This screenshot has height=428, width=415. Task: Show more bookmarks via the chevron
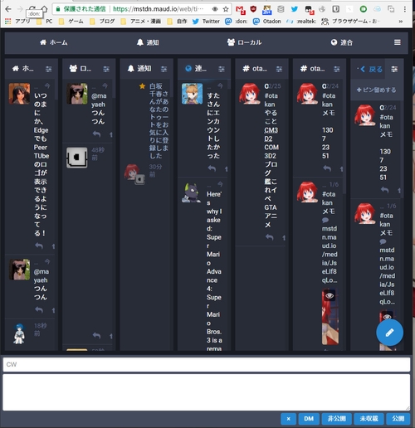400,22
